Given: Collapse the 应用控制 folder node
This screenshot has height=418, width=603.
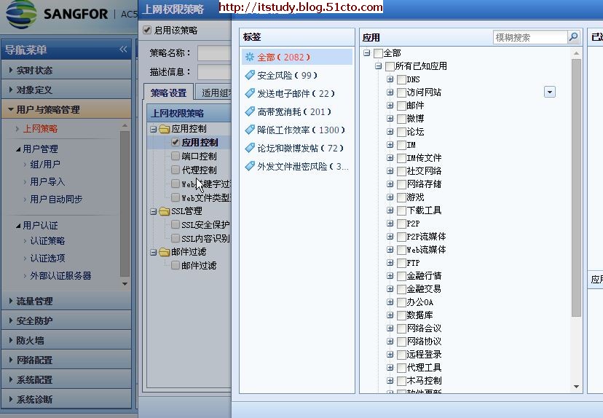Looking at the screenshot, I should pyautogui.click(x=154, y=129).
